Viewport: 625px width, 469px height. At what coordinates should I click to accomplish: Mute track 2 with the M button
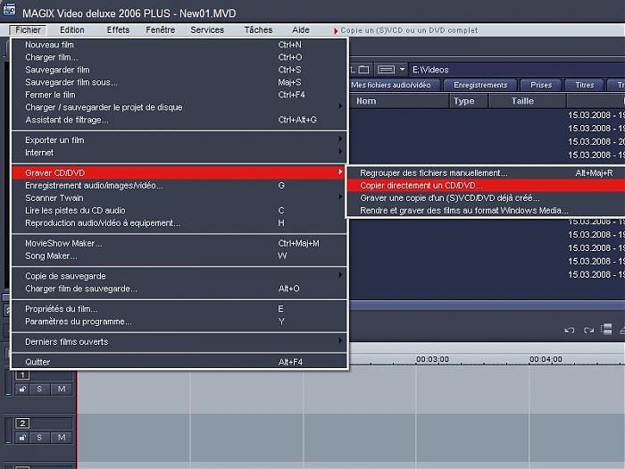click(x=62, y=438)
